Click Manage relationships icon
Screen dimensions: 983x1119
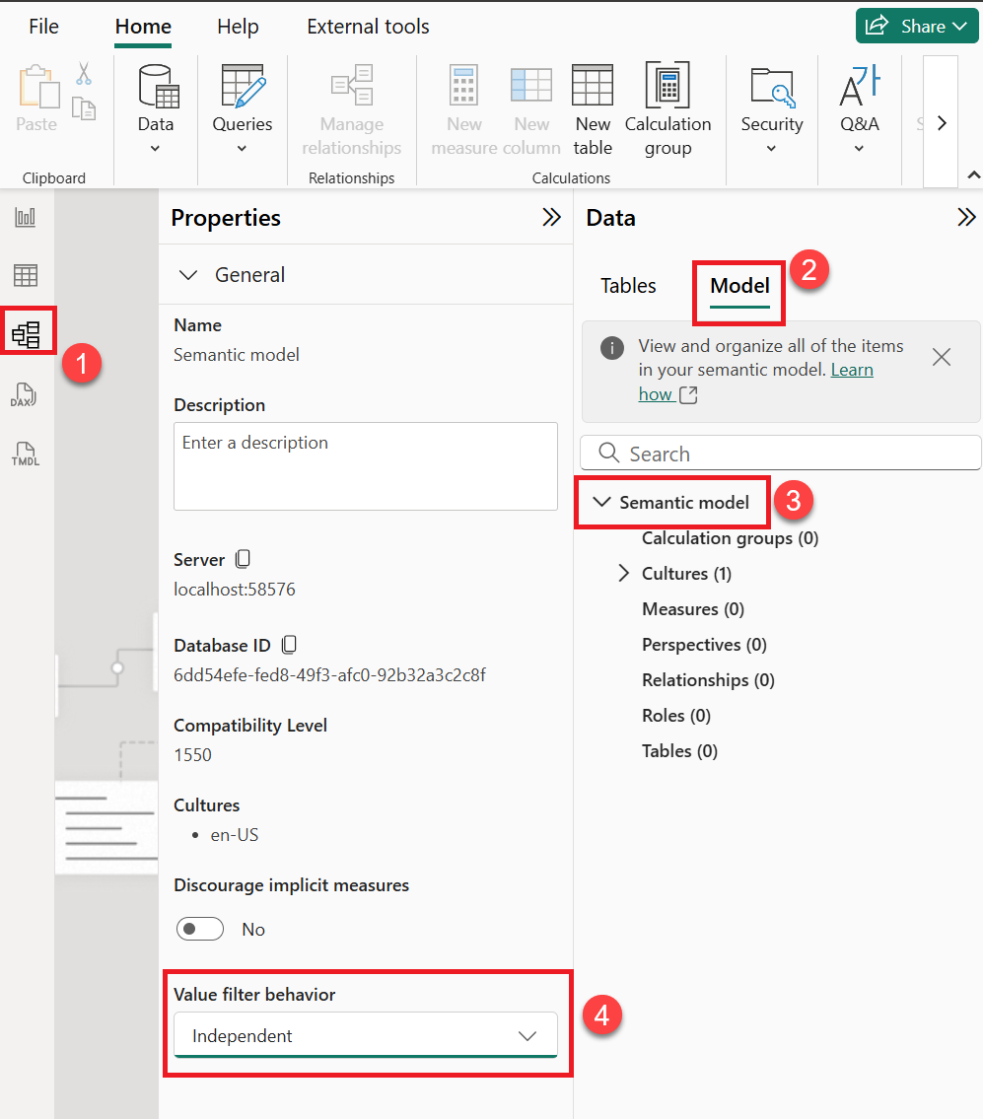pos(352,85)
